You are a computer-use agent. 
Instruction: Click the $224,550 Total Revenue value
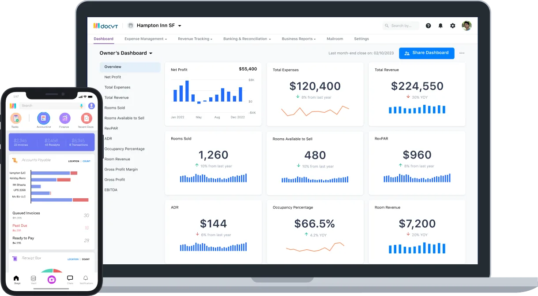pyautogui.click(x=417, y=86)
